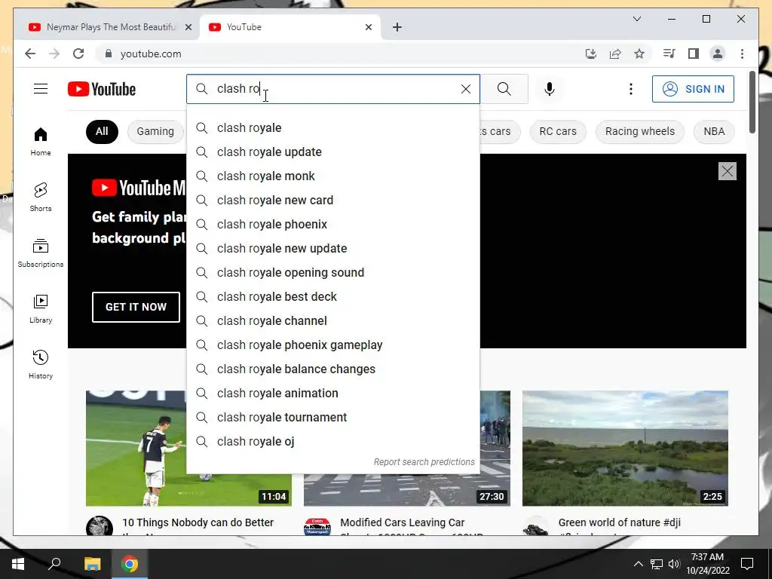
Task: Go back with the browser back arrow
Action: coord(30,54)
